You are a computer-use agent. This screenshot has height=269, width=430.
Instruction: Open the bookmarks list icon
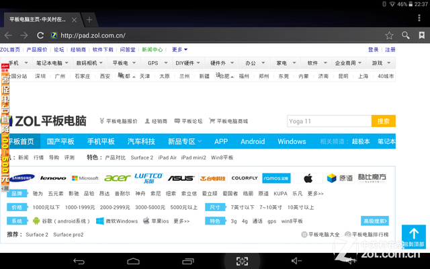click(x=422, y=35)
